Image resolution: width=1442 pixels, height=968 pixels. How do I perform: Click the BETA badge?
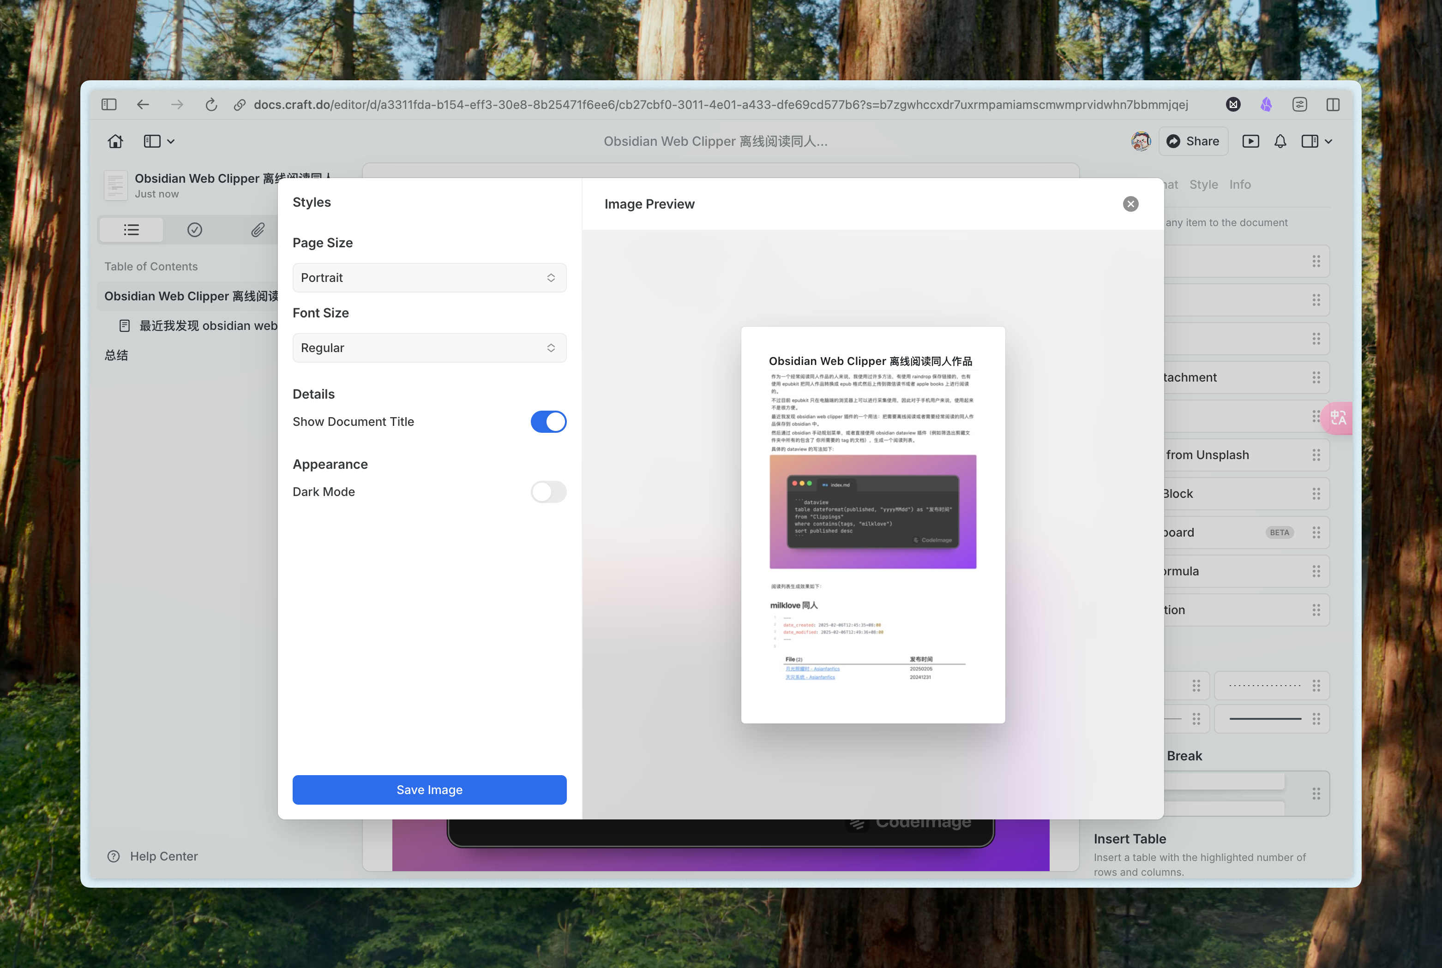pos(1279,532)
